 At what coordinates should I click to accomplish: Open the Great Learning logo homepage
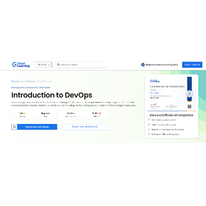pos(21,65)
